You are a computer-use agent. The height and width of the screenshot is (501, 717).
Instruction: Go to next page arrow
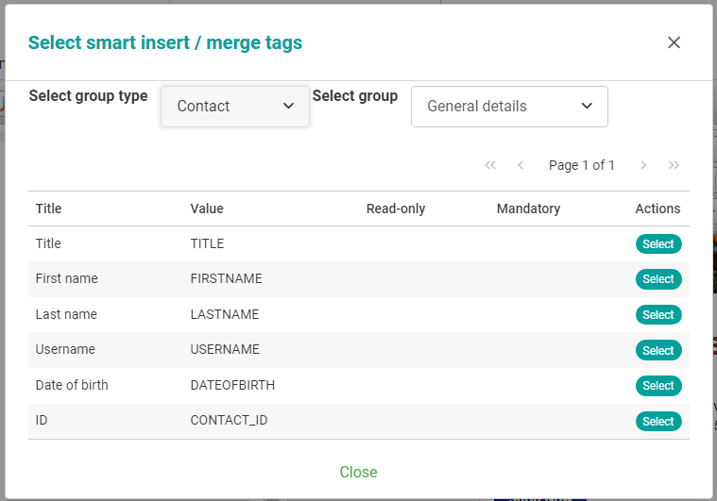pos(643,165)
